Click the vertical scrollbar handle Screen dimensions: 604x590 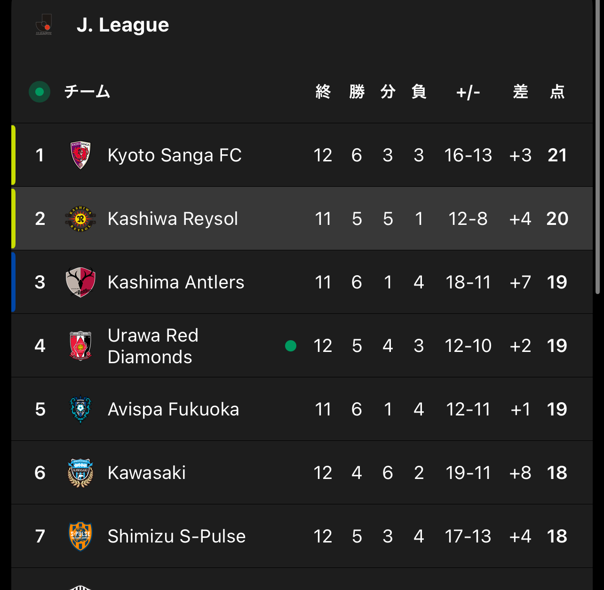coord(598,147)
